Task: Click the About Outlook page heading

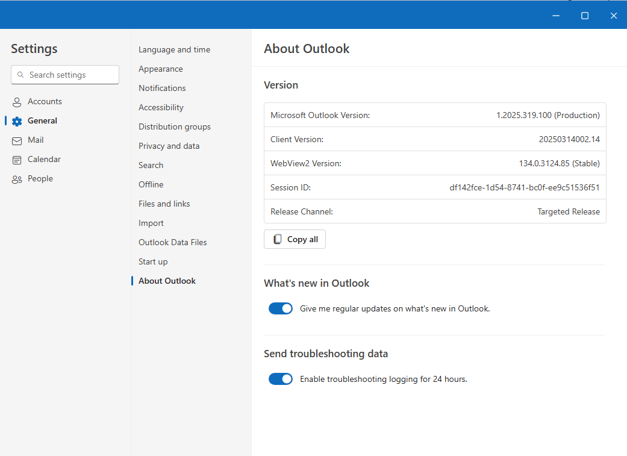Action: 307,48
